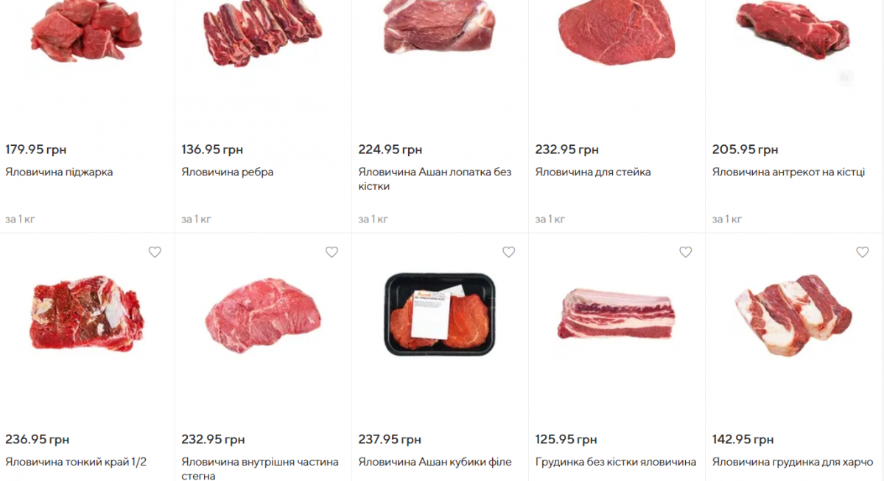
Task: Open Яловичина для стейка product name
Action: [x=593, y=172]
